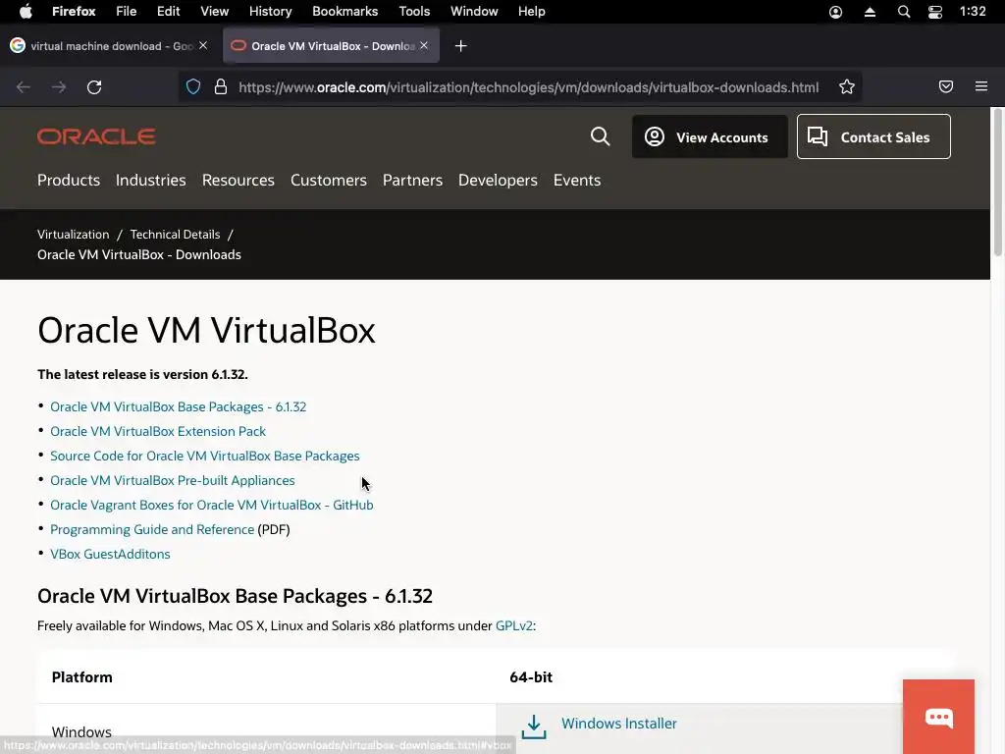The height and width of the screenshot is (754, 1005).
Task: Open the Firefox hamburger menu
Action: [x=981, y=86]
